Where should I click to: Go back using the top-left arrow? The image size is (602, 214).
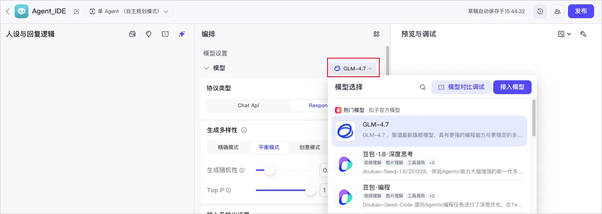point(8,11)
